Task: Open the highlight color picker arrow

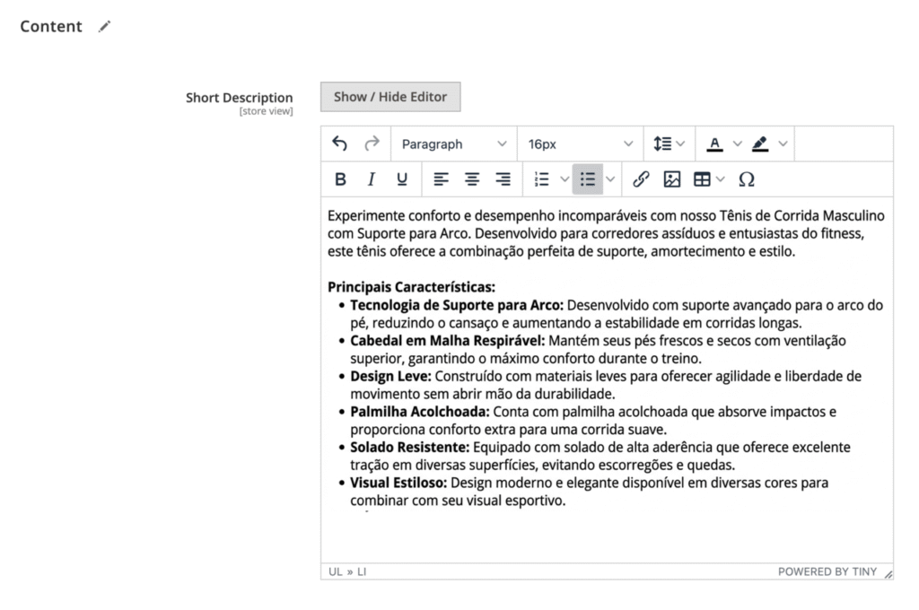Action: coord(783,144)
